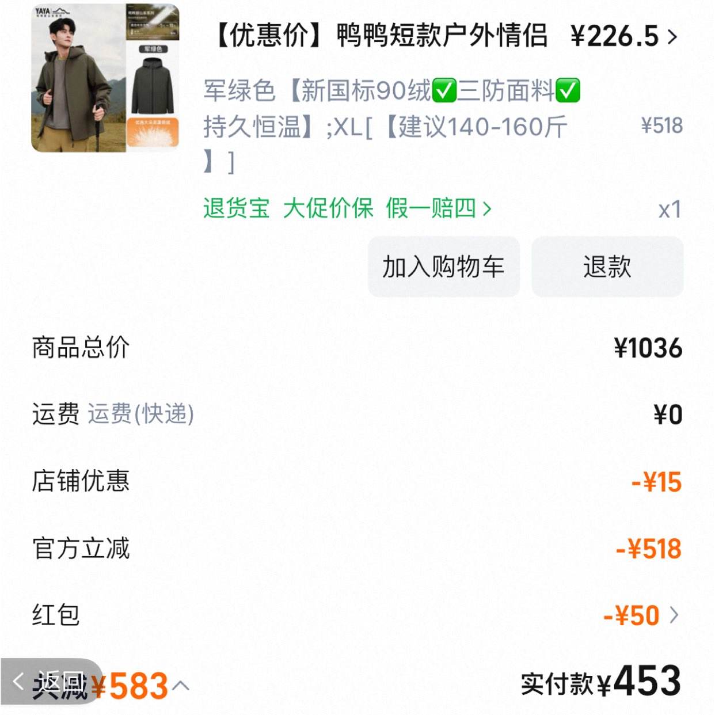Tap the 运费(快递) shipping info label
The width and height of the screenshot is (715, 715).
(141, 414)
